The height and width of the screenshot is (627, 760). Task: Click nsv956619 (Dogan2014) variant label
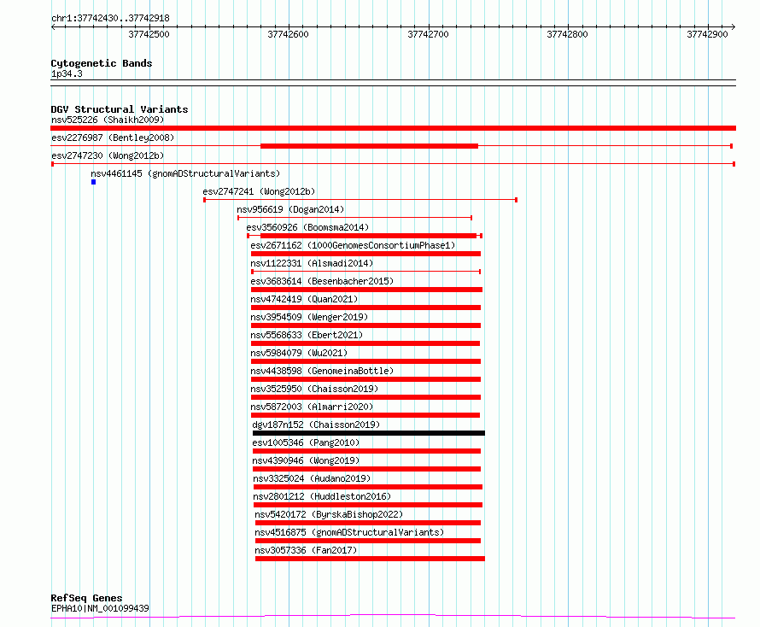[290, 209]
